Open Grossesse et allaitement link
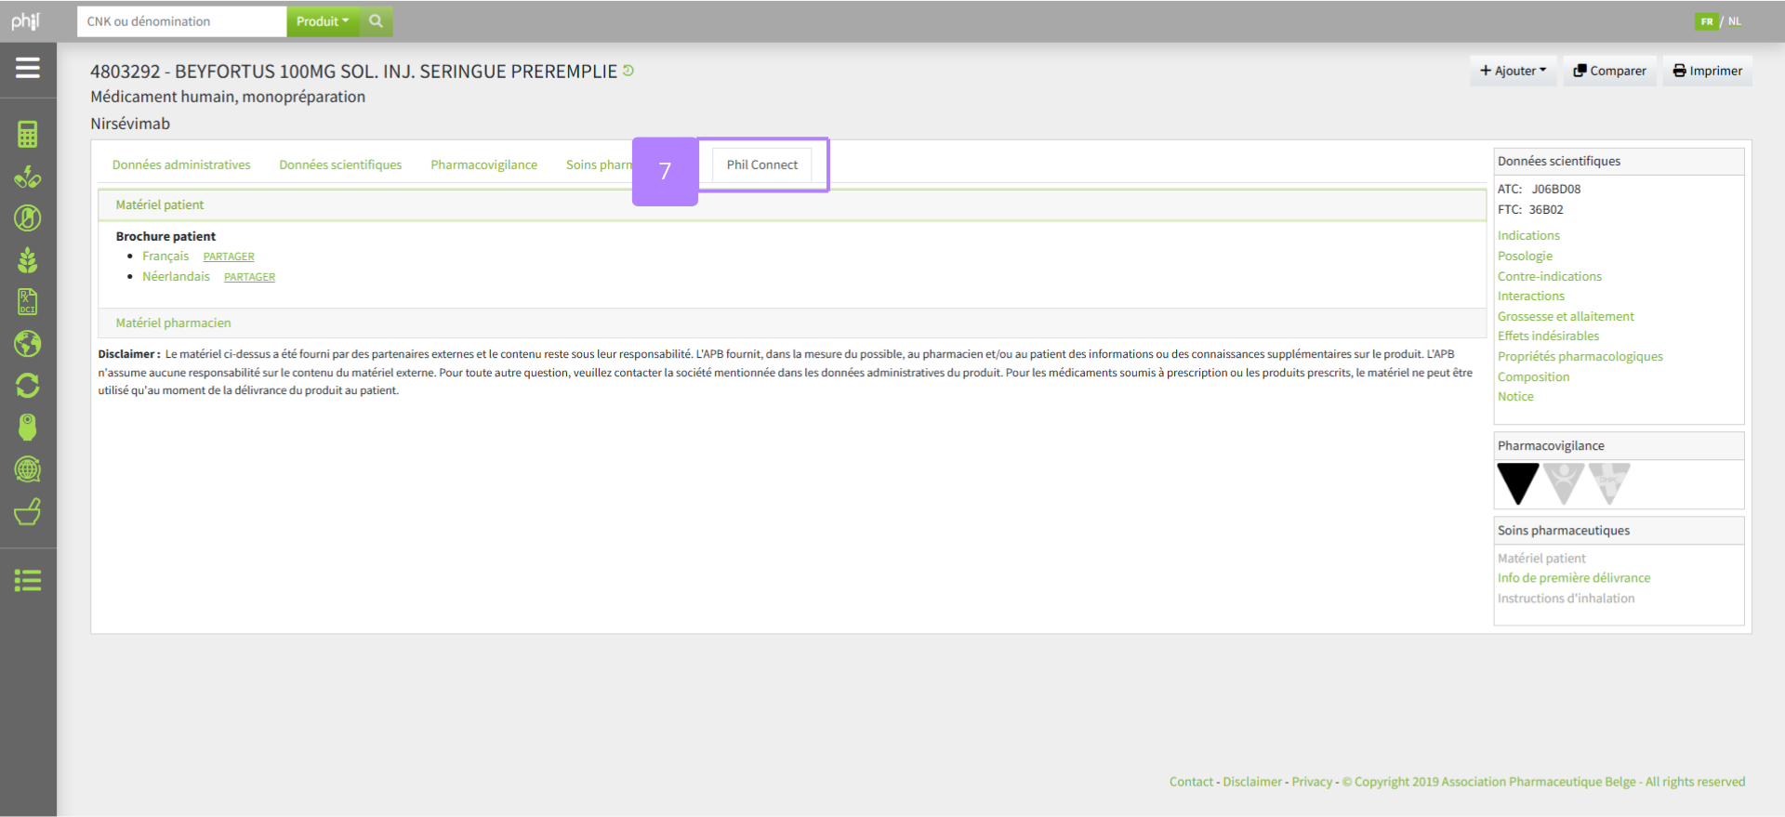 1566,316
